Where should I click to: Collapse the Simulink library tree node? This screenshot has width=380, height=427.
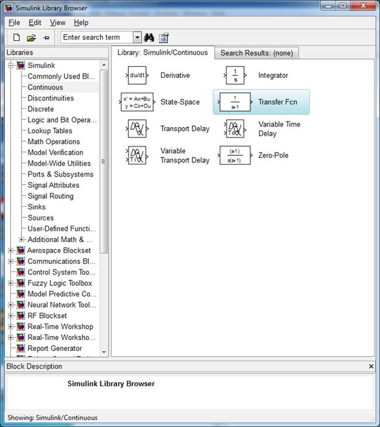coord(10,65)
